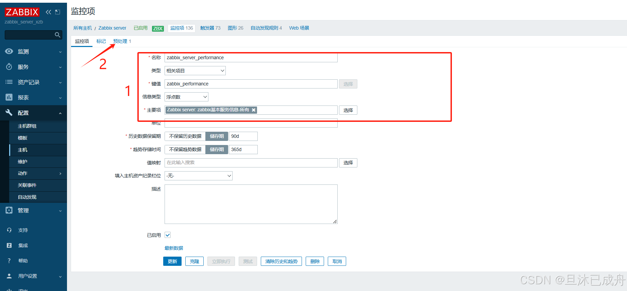The image size is (627, 291).
Task: Click the sidebar search box
Action: [33, 35]
